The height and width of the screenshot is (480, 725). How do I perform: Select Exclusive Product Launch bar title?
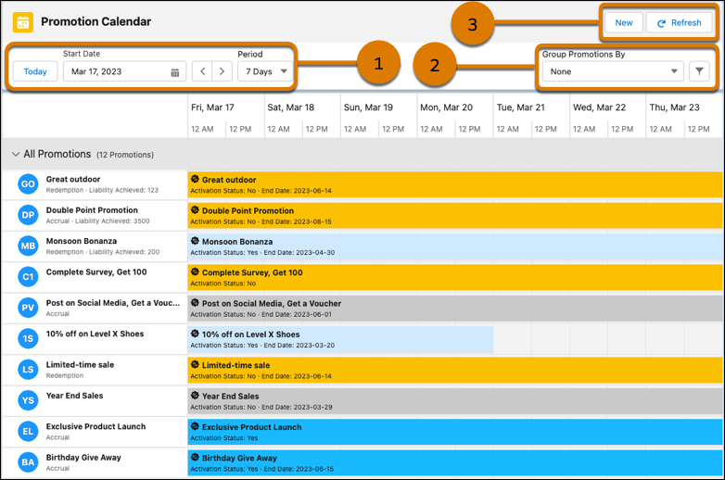pos(251,427)
